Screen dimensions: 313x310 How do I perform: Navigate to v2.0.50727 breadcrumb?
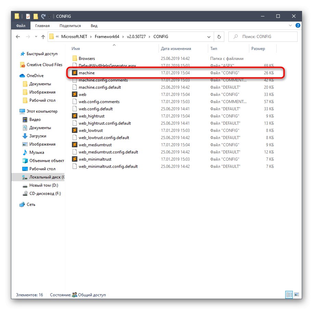pos(136,37)
